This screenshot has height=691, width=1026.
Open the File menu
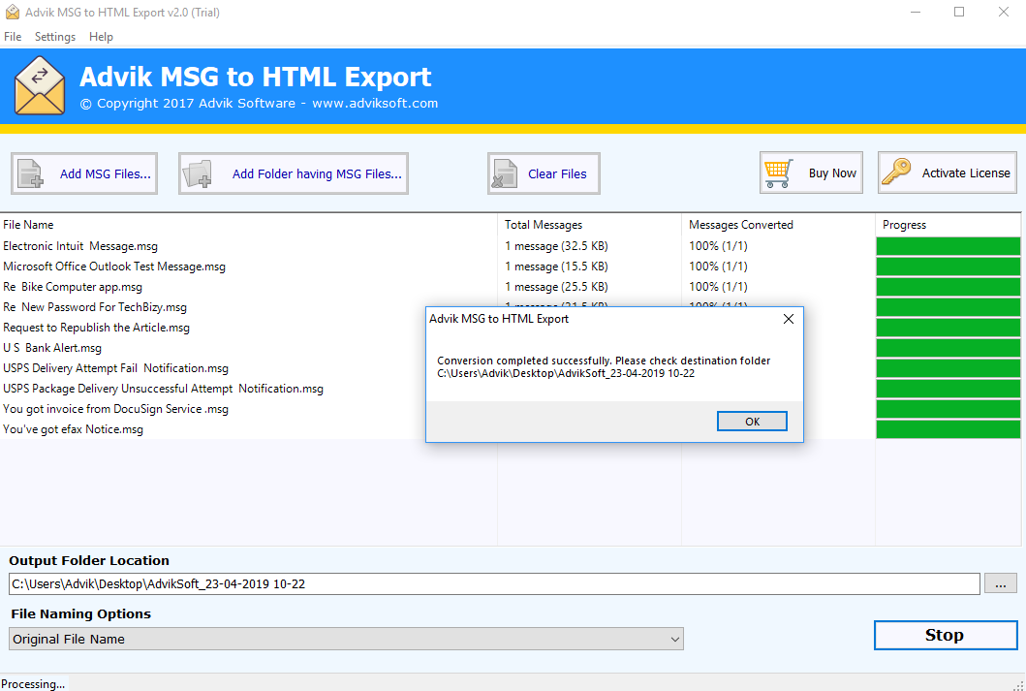pos(13,37)
